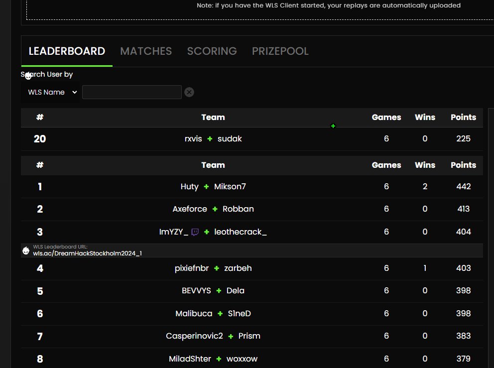Screen dimensions: 494x368
Task: Click the 225 points value
Action: click(464, 138)
